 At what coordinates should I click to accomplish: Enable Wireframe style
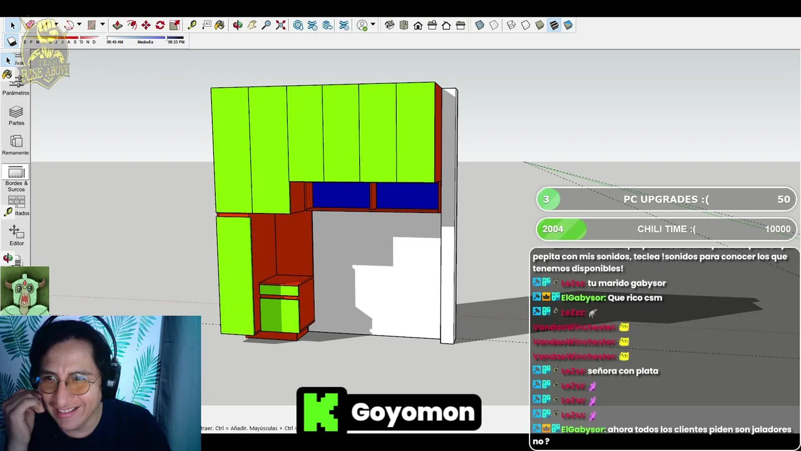coord(511,25)
